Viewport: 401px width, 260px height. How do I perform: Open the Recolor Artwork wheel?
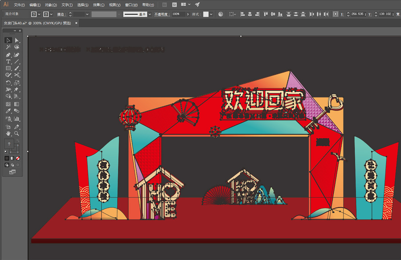[x=221, y=14]
